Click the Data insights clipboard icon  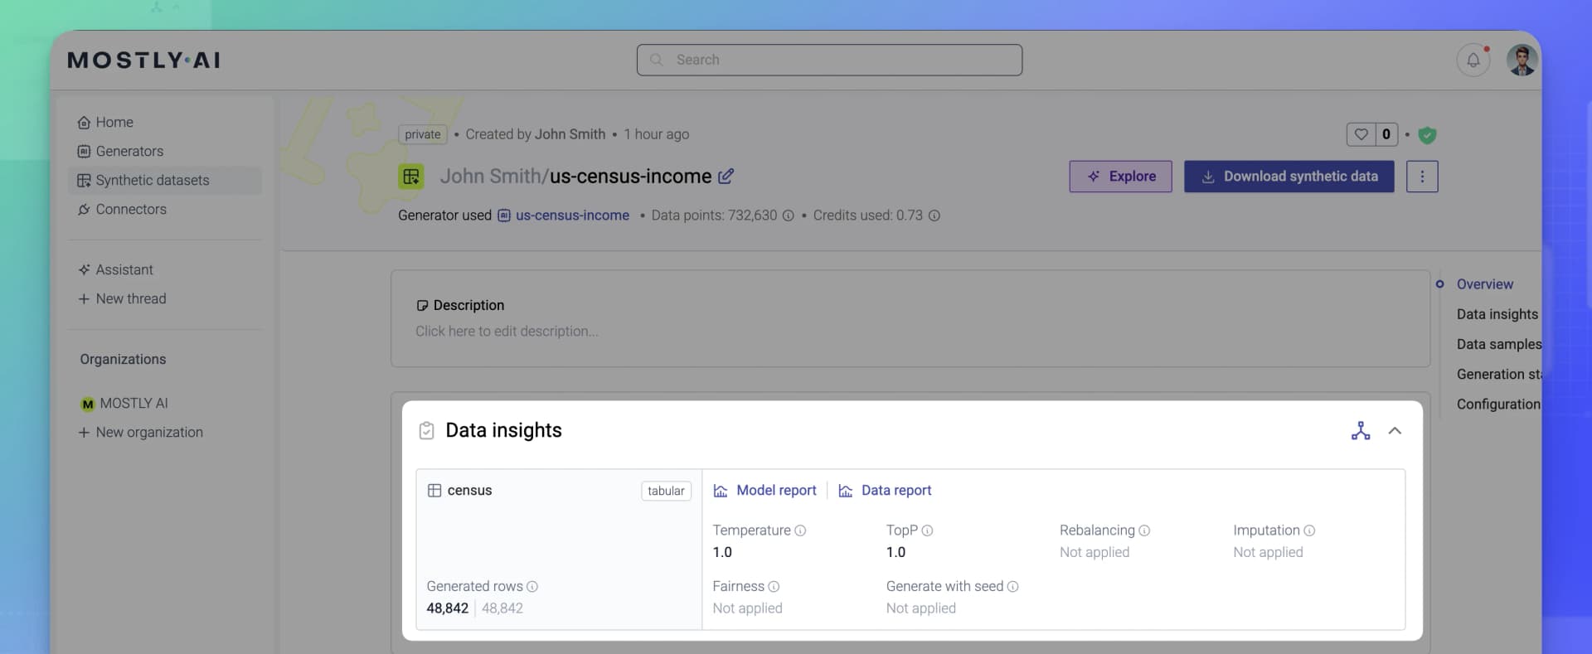pos(426,430)
